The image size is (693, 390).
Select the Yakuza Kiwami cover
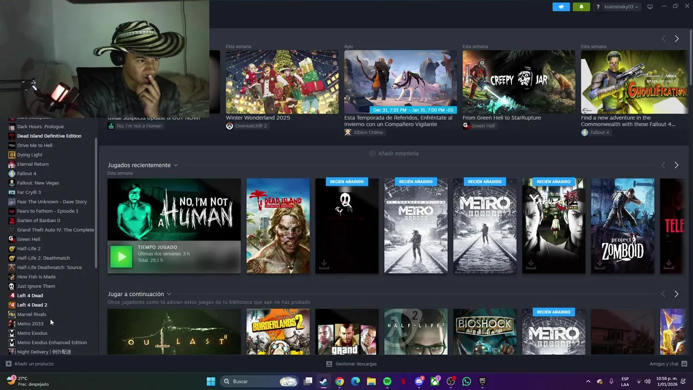553,226
